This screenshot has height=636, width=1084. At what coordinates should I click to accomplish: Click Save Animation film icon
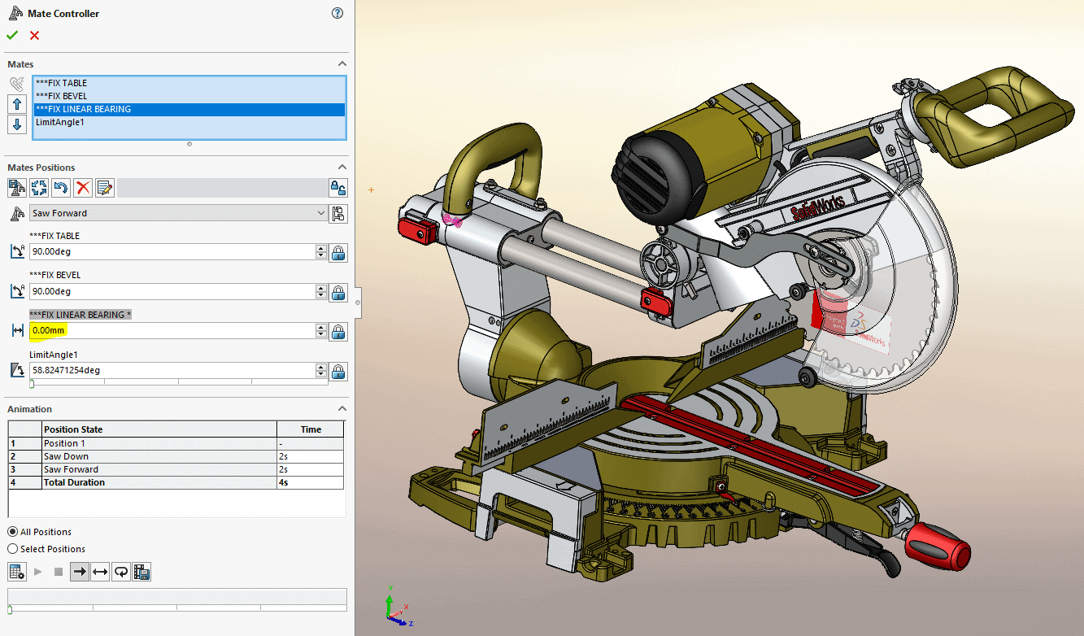pos(141,572)
